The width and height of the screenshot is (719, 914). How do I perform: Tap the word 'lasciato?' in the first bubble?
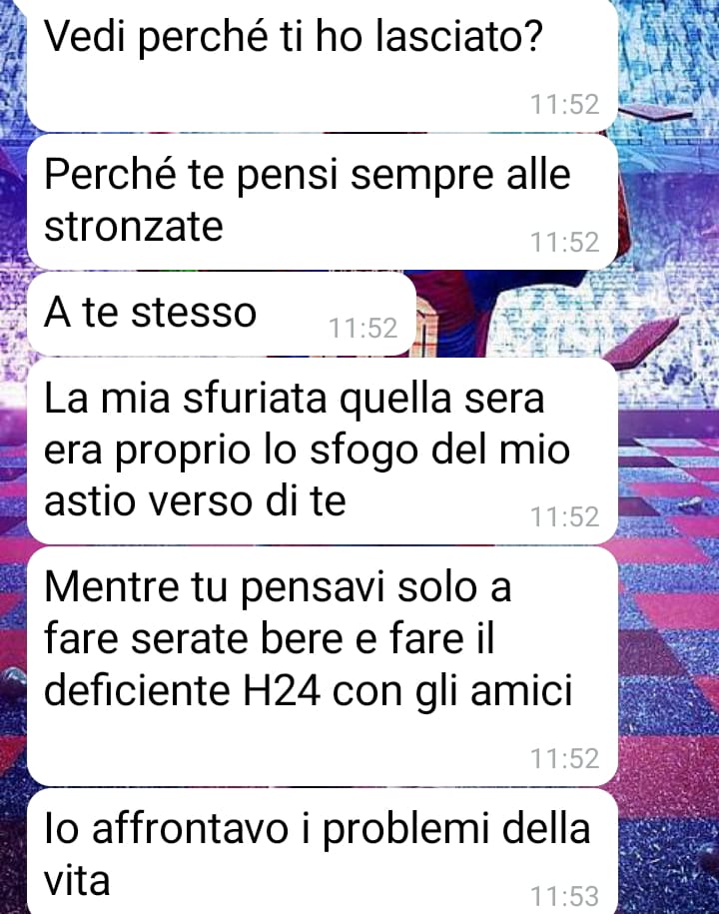[459, 36]
